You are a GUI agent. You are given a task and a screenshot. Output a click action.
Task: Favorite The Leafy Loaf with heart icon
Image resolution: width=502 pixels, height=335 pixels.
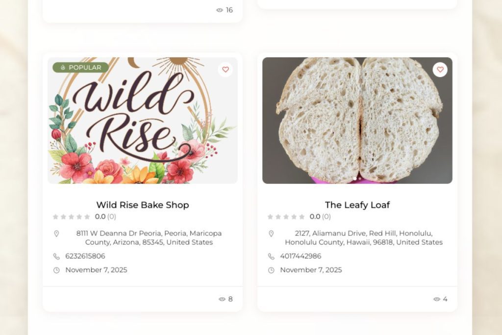(x=440, y=70)
